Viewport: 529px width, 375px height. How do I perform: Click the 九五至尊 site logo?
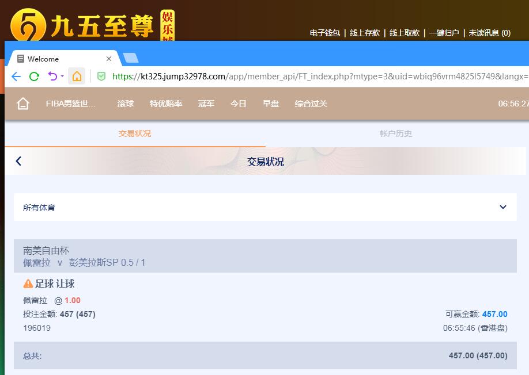pyautogui.click(x=92, y=24)
